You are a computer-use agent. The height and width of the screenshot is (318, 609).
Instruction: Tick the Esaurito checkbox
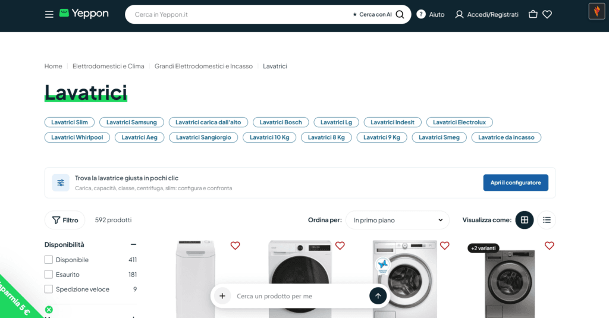click(49, 275)
